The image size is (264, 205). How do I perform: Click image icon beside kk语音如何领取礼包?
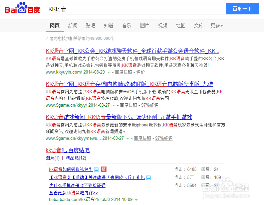[96, 170]
